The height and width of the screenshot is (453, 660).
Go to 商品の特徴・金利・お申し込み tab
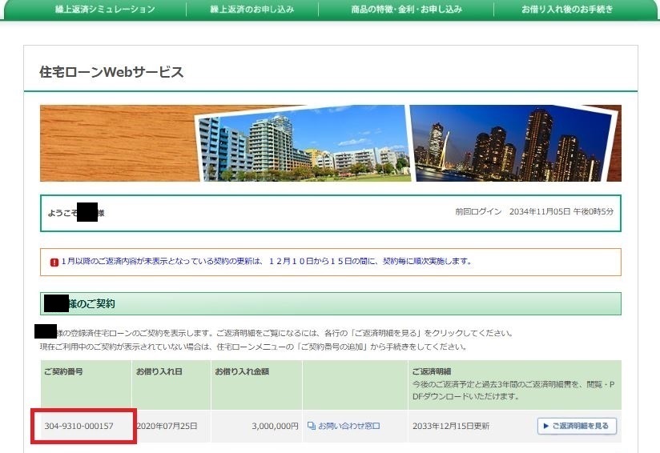[x=406, y=10]
